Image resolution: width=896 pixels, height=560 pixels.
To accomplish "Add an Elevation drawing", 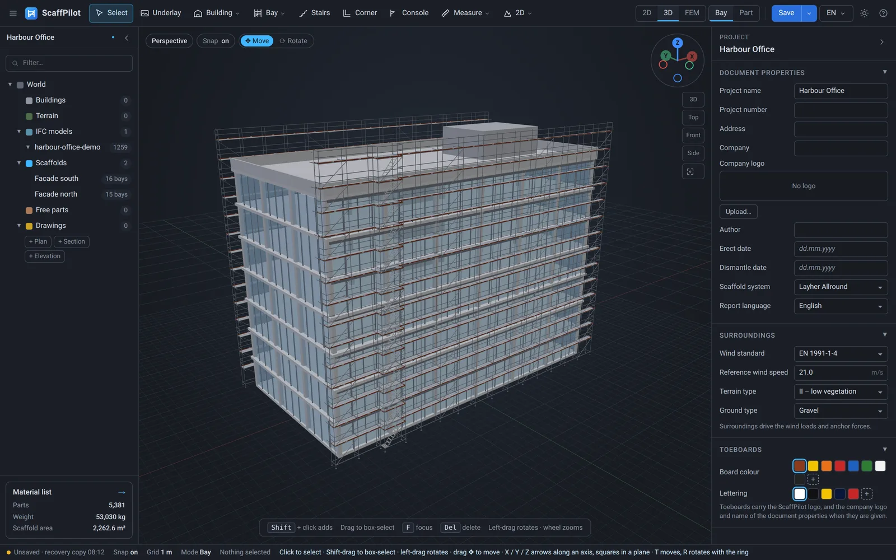I will [45, 256].
